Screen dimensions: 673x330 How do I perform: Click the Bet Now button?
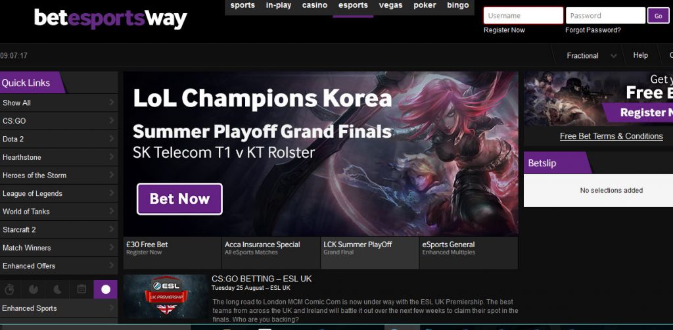179,199
